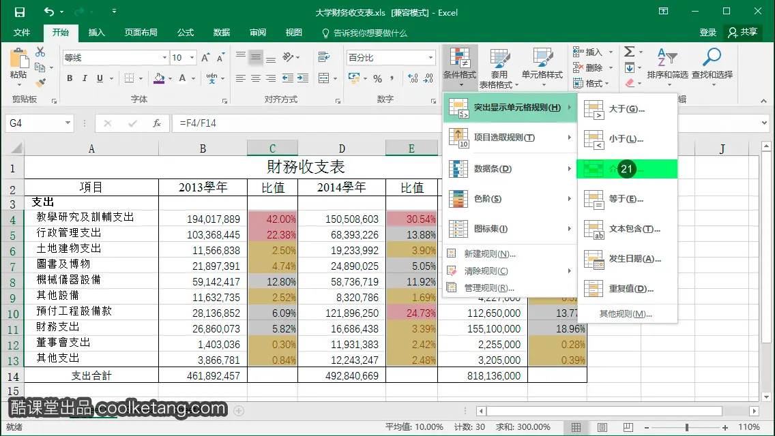Open the Cell Styles gallery
This screenshot has width=775, height=436.
click(x=542, y=67)
